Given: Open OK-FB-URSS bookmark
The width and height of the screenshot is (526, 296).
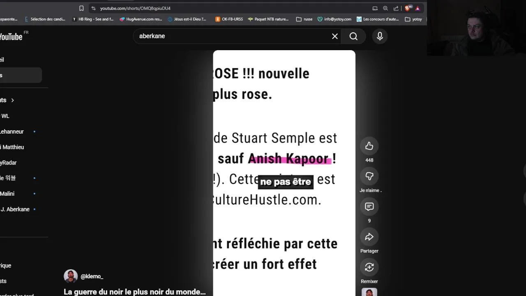Looking at the screenshot, I should [229, 19].
